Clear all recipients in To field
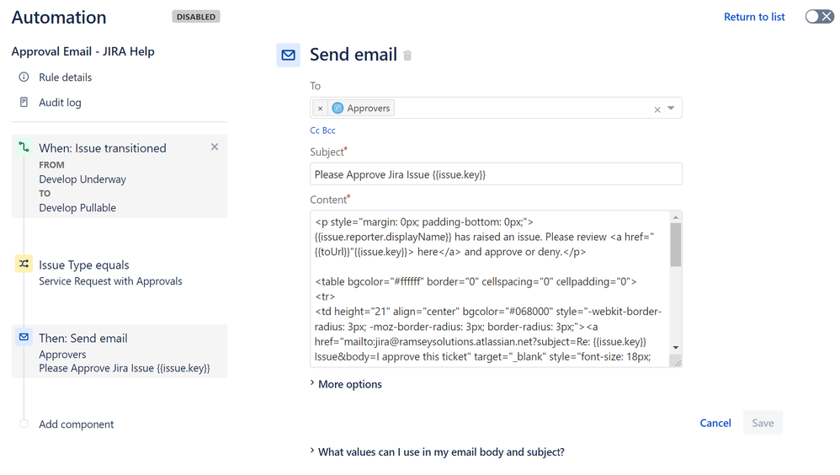Screen dimensions: 840x475 657,109
